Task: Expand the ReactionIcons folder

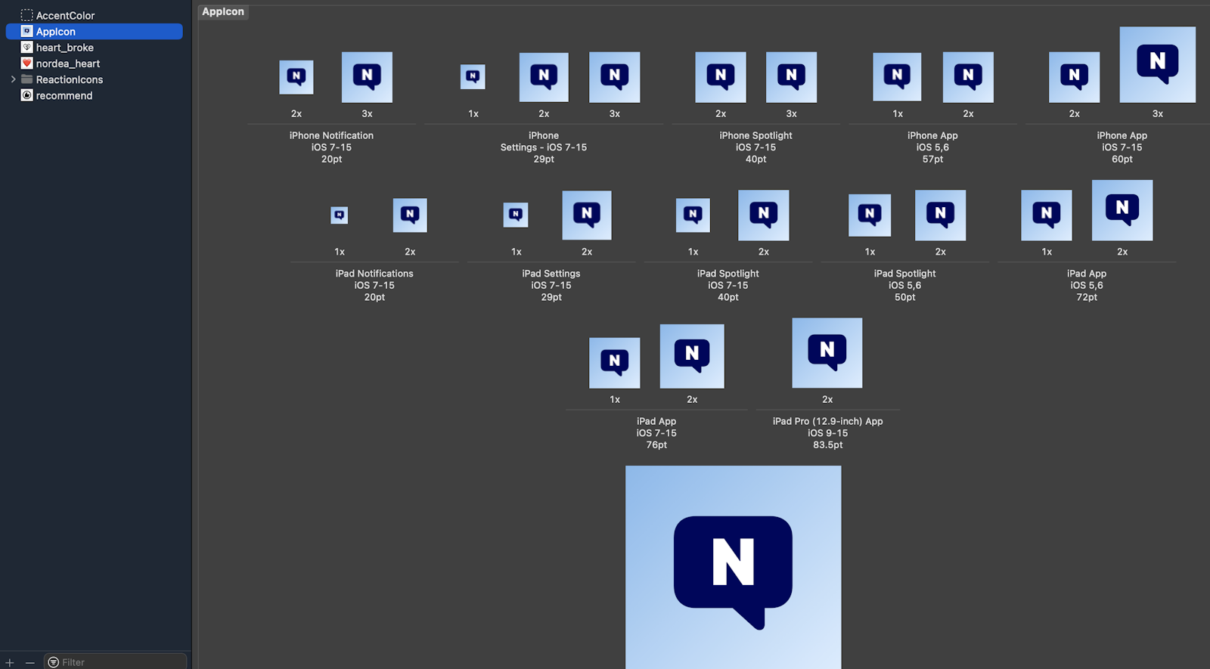Action: coord(13,79)
